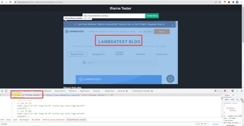This screenshot has height=126, width=244.
Task: Open the index.css:120 source link
Action: click(x=235, y=116)
